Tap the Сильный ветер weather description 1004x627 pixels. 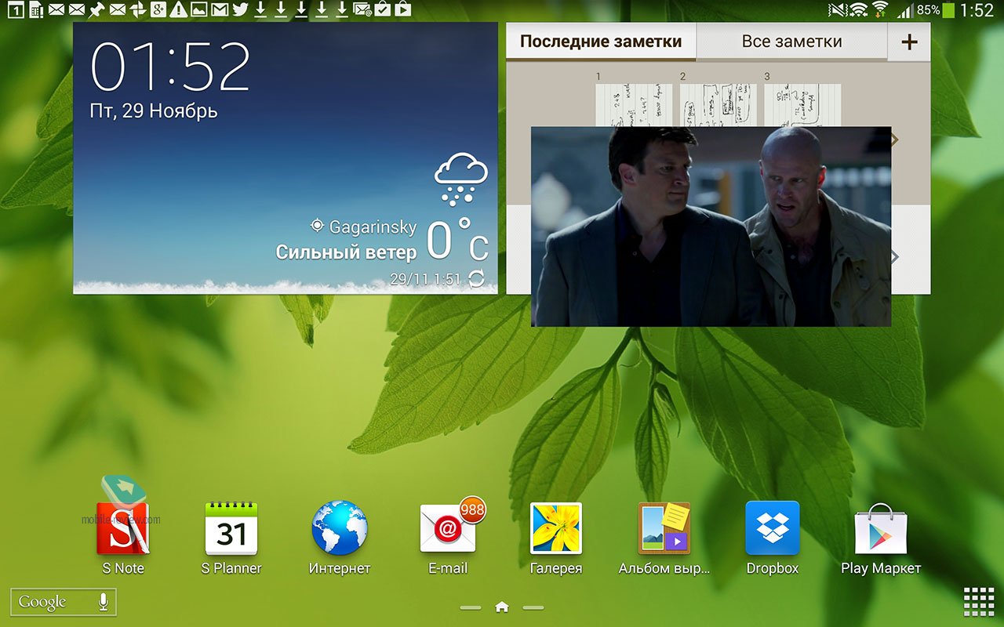pos(346,252)
